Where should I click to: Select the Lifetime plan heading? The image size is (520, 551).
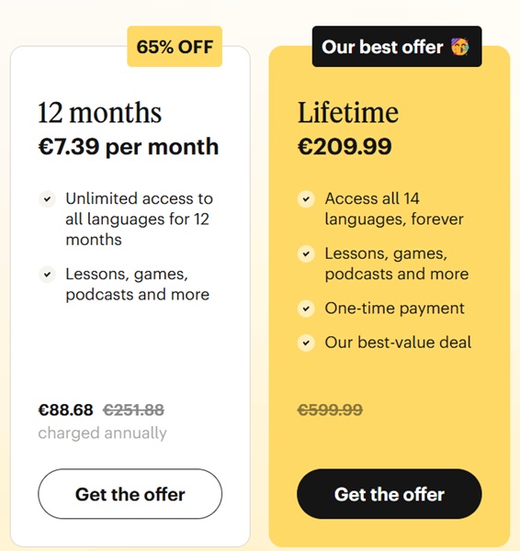pyautogui.click(x=348, y=112)
